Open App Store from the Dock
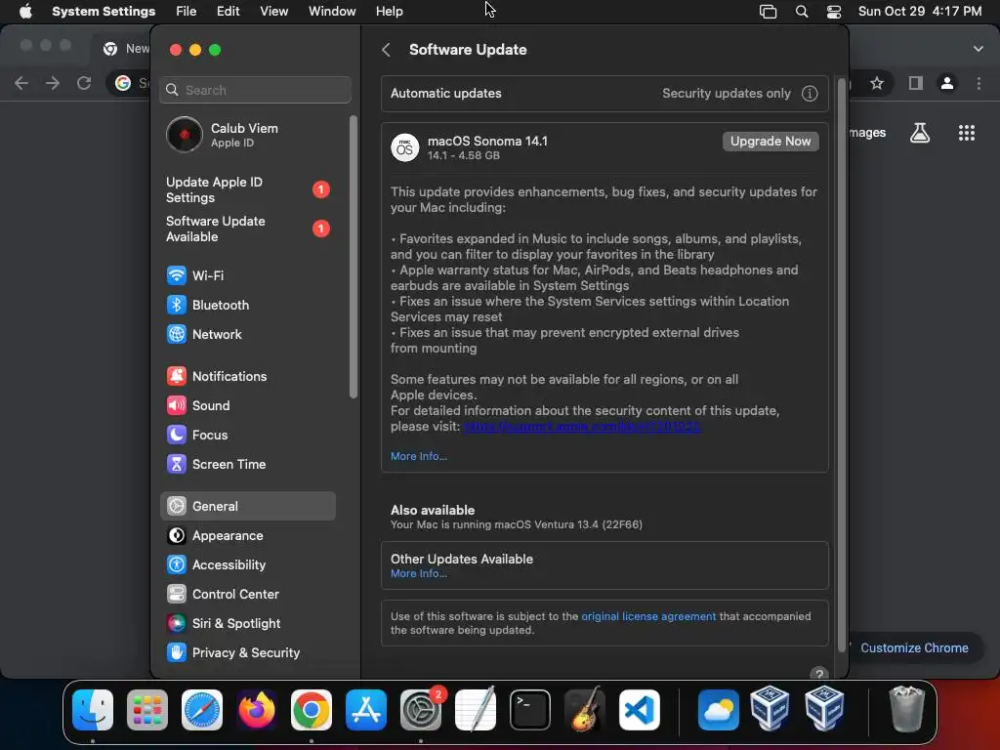The width and height of the screenshot is (1000, 750). (x=366, y=710)
